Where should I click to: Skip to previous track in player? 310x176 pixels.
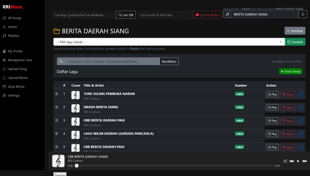click(291, 161)
